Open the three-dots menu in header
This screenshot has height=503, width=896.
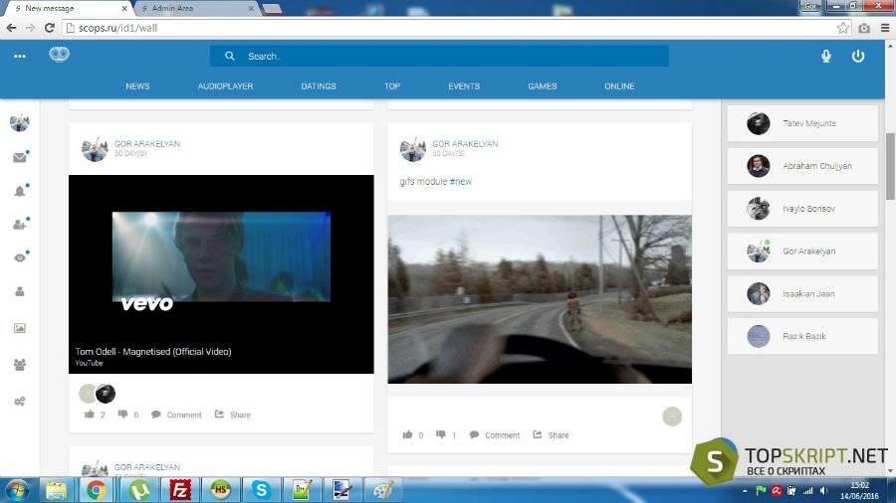[x=20, y=56]
